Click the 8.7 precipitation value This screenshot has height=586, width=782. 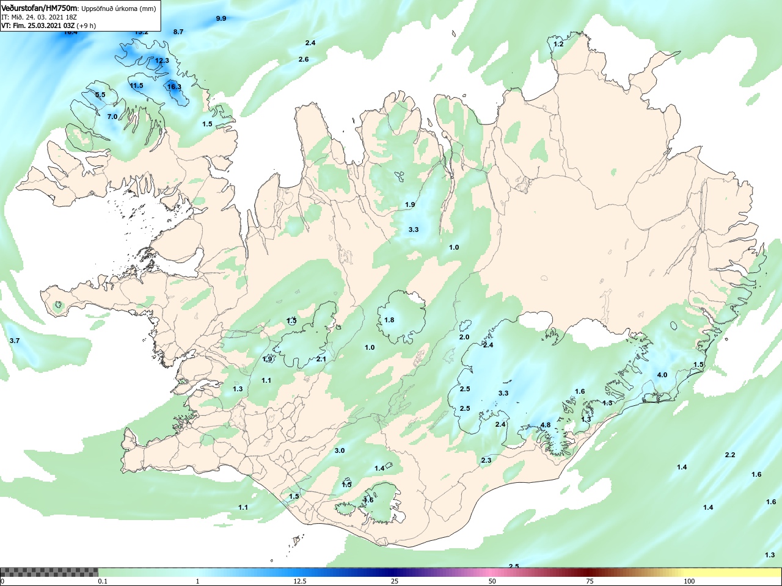(178, 32)
